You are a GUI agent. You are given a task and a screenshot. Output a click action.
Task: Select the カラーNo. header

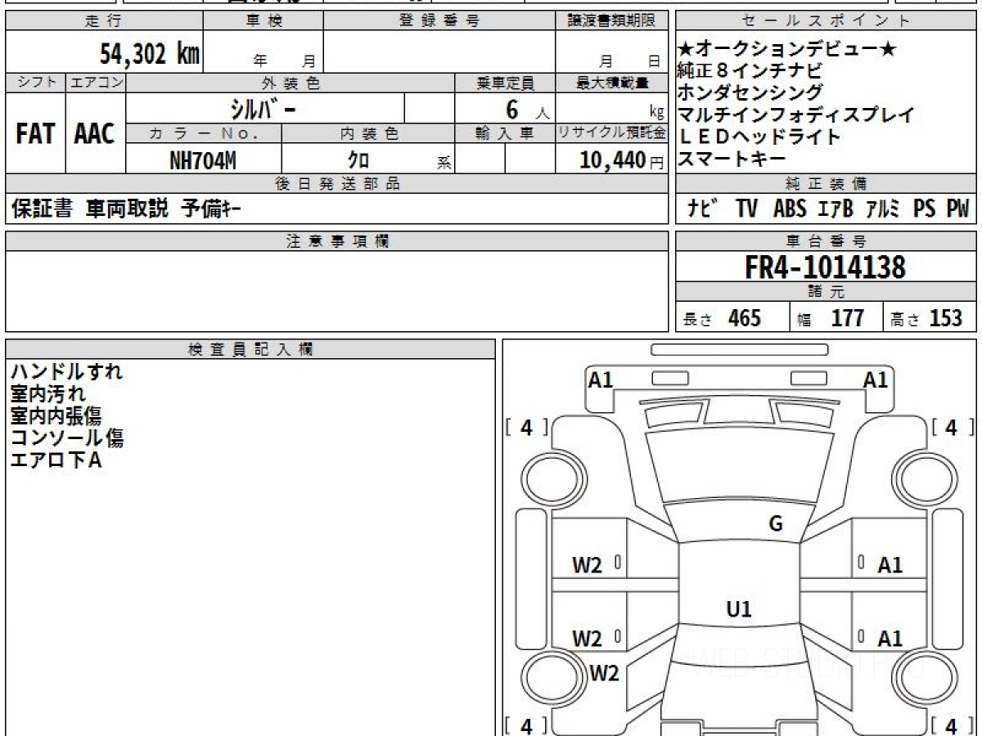tap(204, 133)
